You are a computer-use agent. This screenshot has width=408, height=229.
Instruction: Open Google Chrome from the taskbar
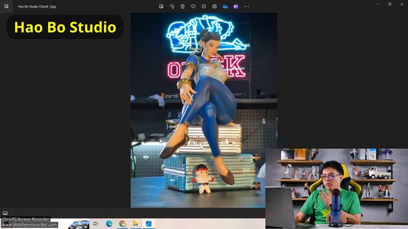tap(122, 223)
